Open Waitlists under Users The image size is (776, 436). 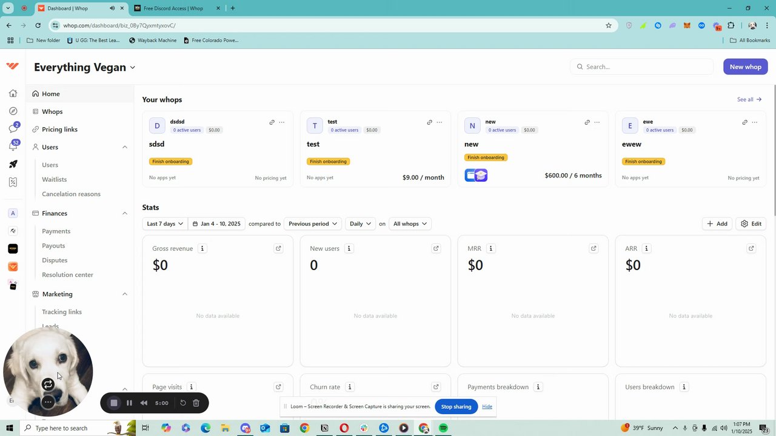[x=55, y=179]
